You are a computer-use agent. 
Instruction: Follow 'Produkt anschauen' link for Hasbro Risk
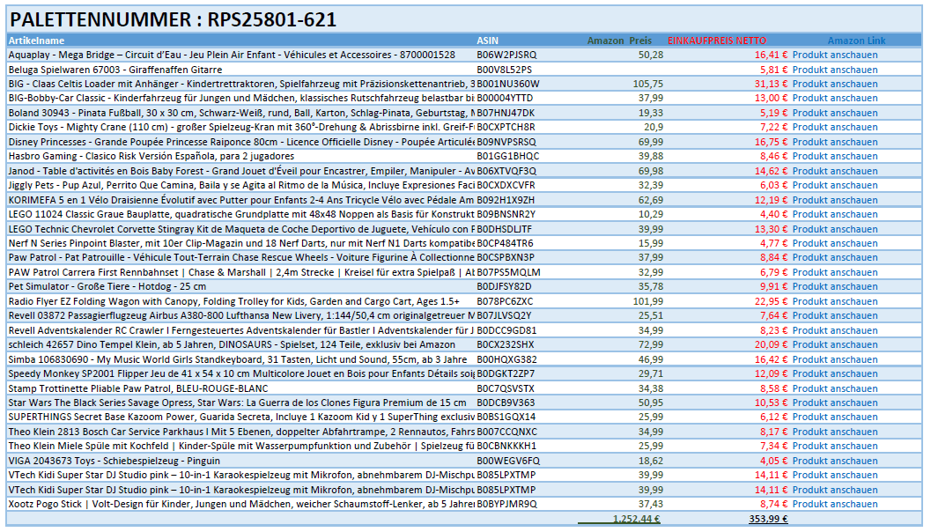tap(834, 156)
